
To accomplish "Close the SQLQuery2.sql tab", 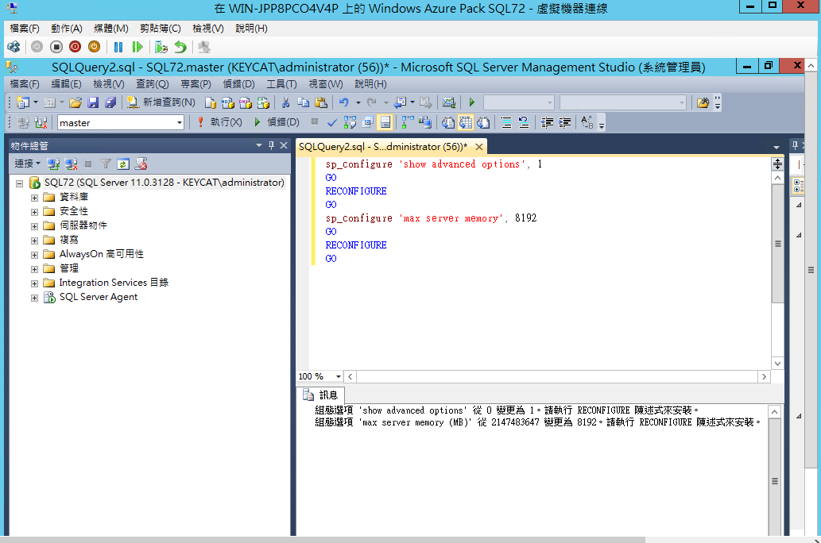I will tap(479, 147).
